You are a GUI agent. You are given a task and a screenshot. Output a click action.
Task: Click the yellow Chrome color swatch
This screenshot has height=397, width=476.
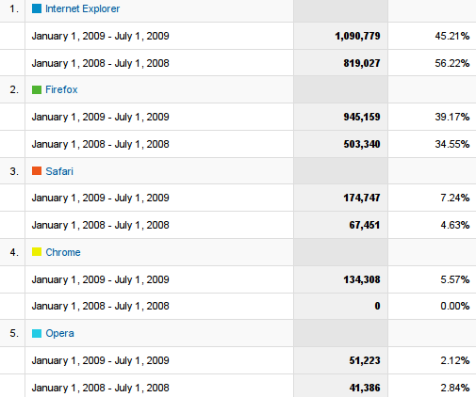37,252
